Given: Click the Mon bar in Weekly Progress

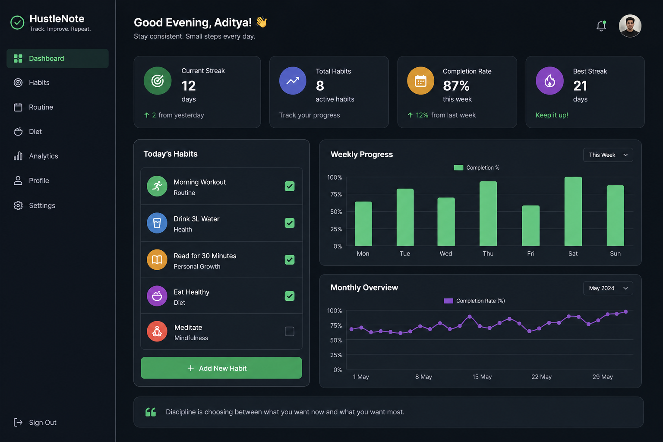Looking at the screenshot, I should pos(363,224).
